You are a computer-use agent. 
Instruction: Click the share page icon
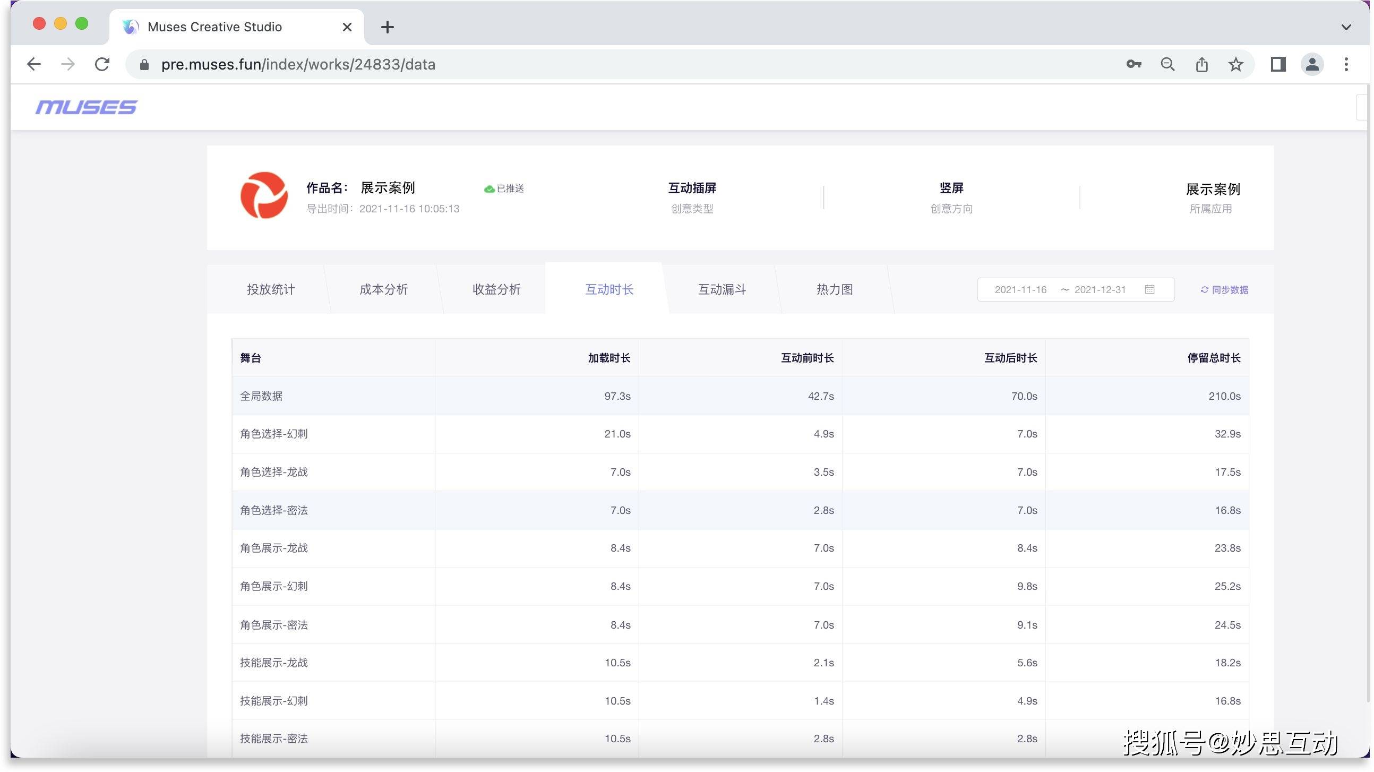[x=1201, y=65]
